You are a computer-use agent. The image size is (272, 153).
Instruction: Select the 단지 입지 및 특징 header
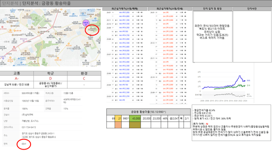pos(212,9)
